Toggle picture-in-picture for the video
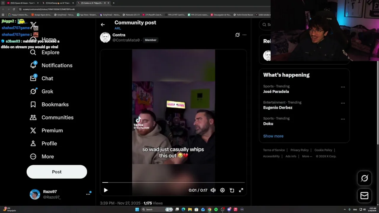 [232, 190]
